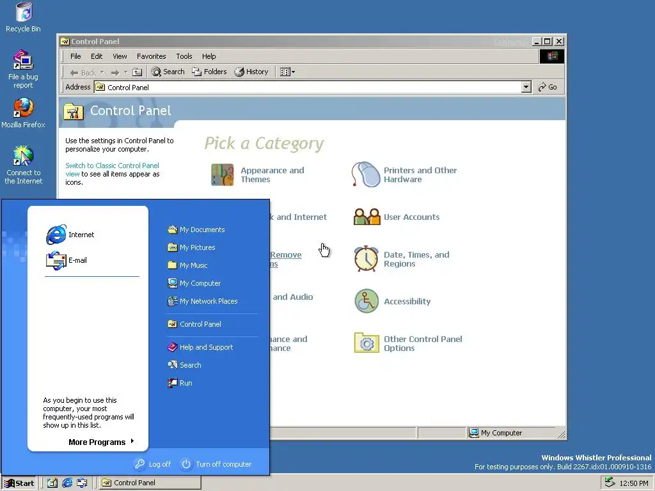This screenshot has height=491, width=655.
Task: Launch Mozilla Firefox from desktop
Action: pyautogui.click(x=23, y=113)
